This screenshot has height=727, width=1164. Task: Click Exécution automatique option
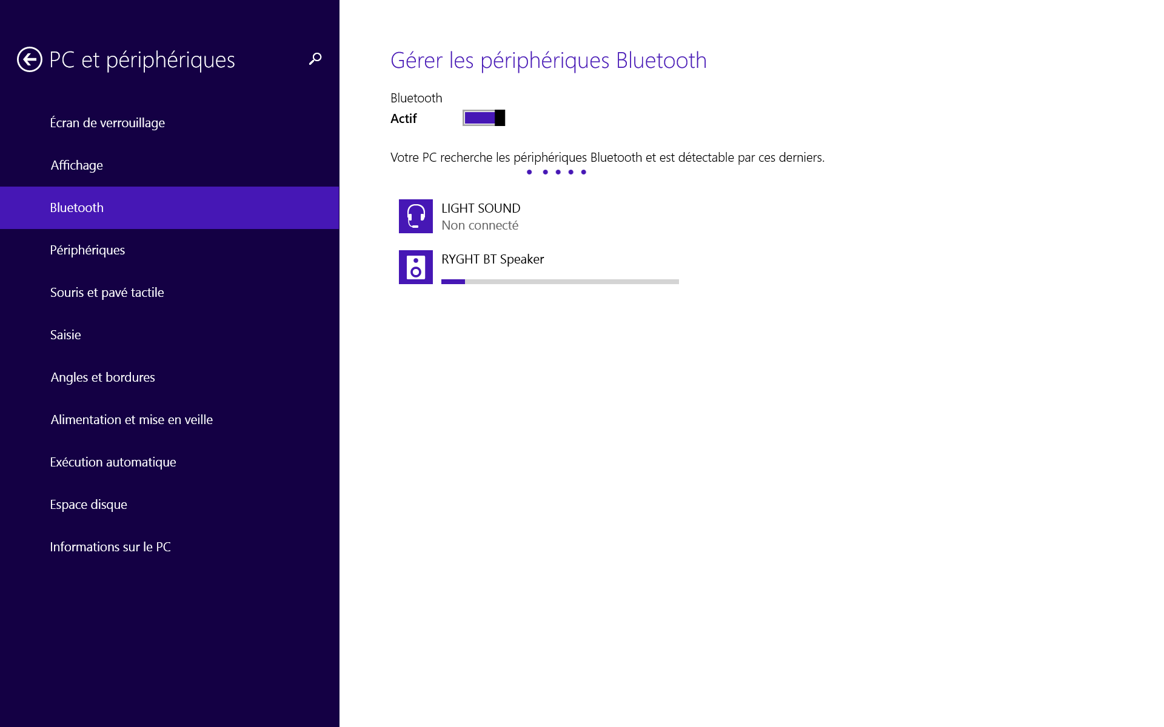[112, 462]
